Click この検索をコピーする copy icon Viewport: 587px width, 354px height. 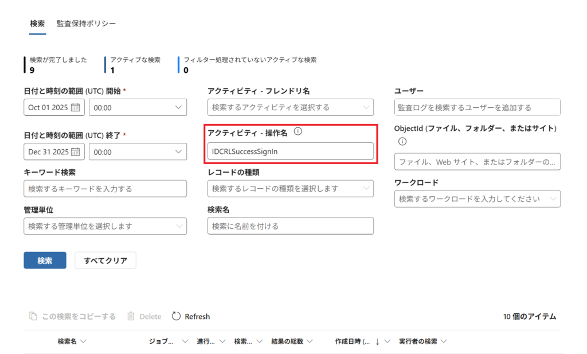click(33, 316)
